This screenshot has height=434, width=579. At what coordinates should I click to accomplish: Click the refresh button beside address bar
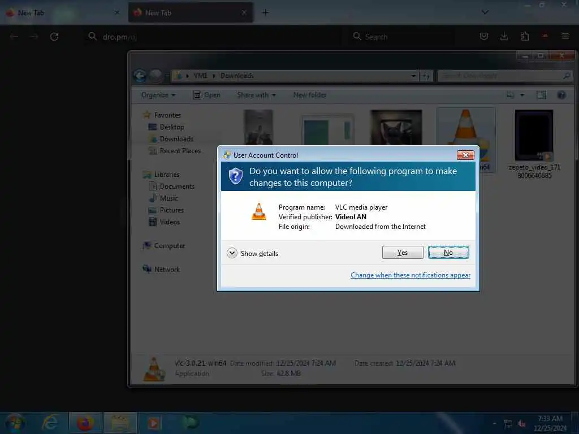[426, 76]
